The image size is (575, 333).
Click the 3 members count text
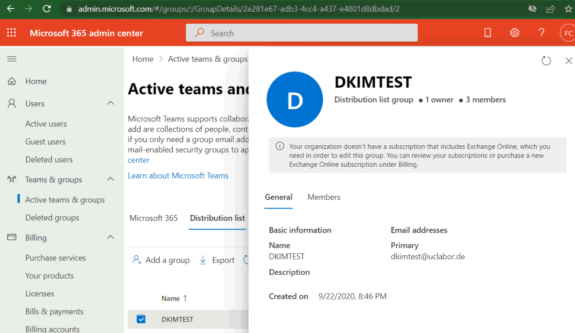(485, 99)
